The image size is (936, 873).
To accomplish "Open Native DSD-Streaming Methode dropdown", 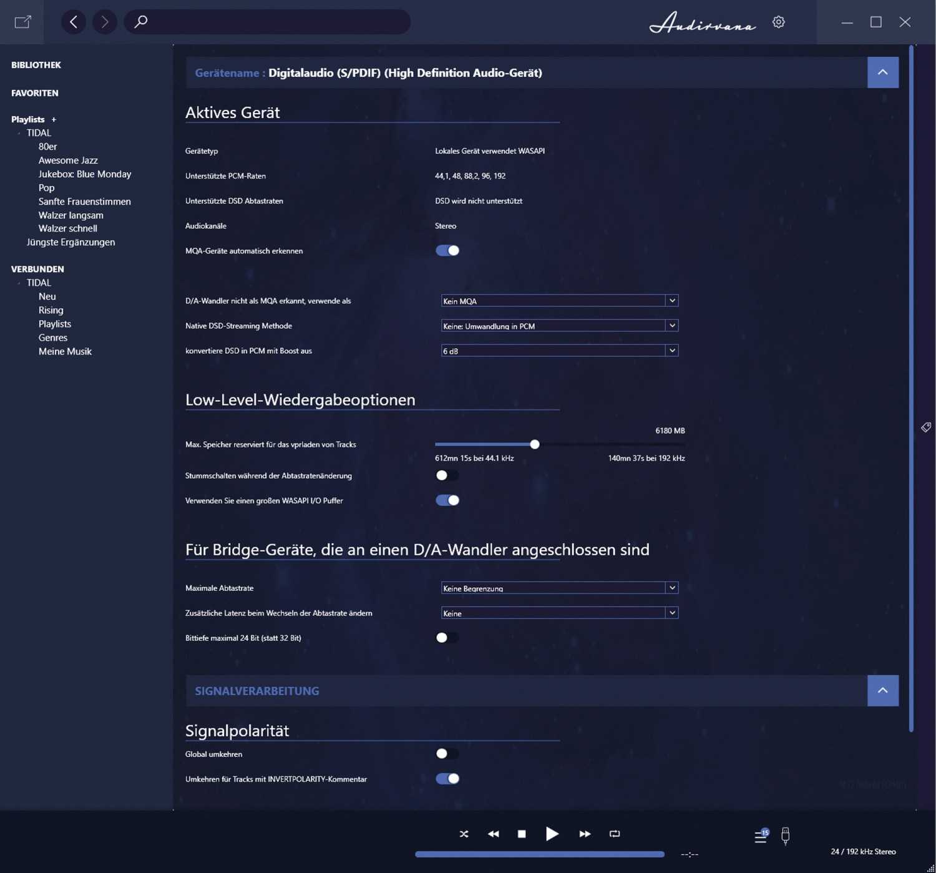I will point(559,326).
